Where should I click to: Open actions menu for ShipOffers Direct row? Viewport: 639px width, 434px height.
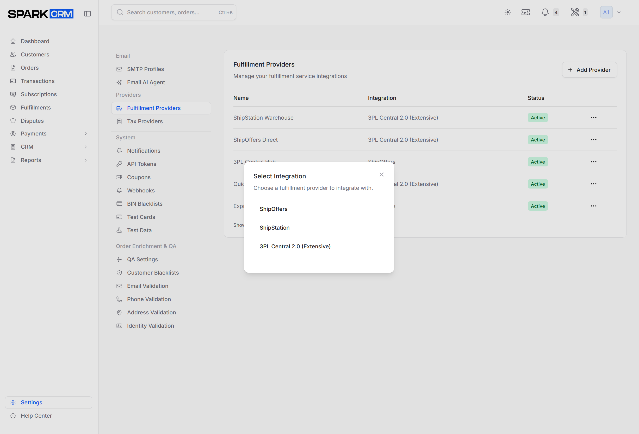[593, 140]
